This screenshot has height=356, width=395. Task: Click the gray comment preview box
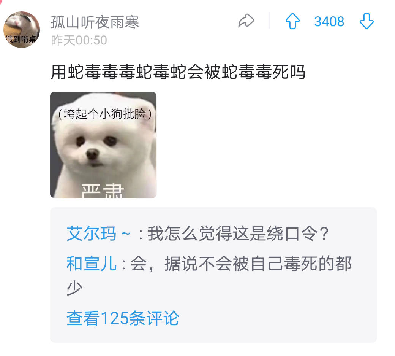(x=213, y=275)
